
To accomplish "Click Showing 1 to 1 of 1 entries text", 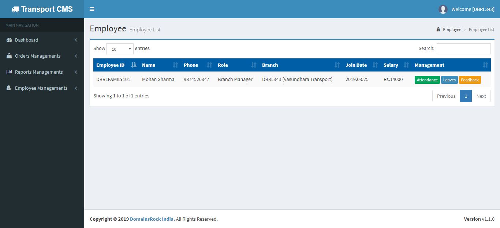I will (121, 96).
